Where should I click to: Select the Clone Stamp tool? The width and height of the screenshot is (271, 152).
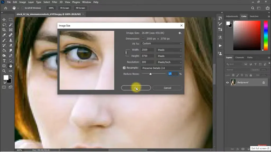(x=11, y=40)
